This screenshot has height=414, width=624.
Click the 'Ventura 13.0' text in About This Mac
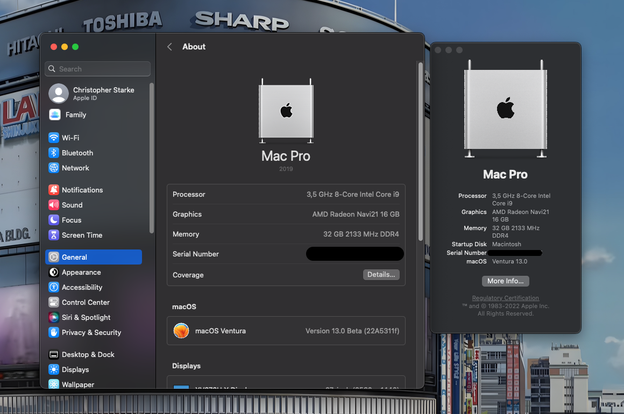coord(509,261)
